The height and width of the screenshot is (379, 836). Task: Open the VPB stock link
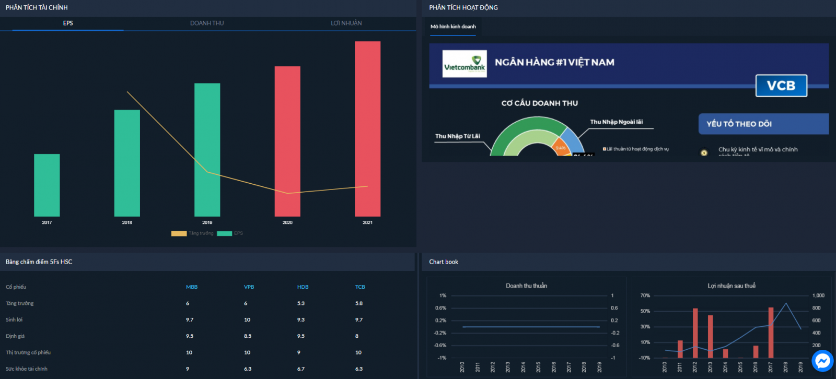point(249,287)
